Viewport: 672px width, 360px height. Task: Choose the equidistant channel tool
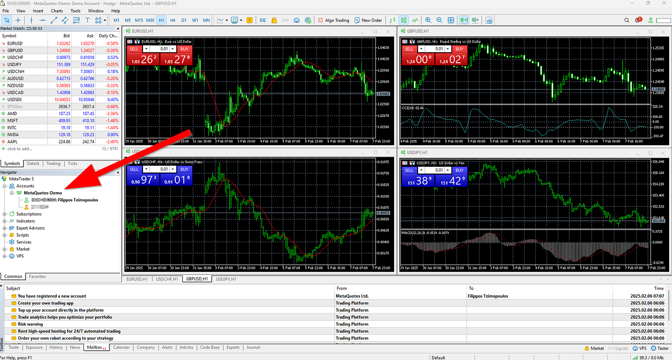tap(65, 20)
